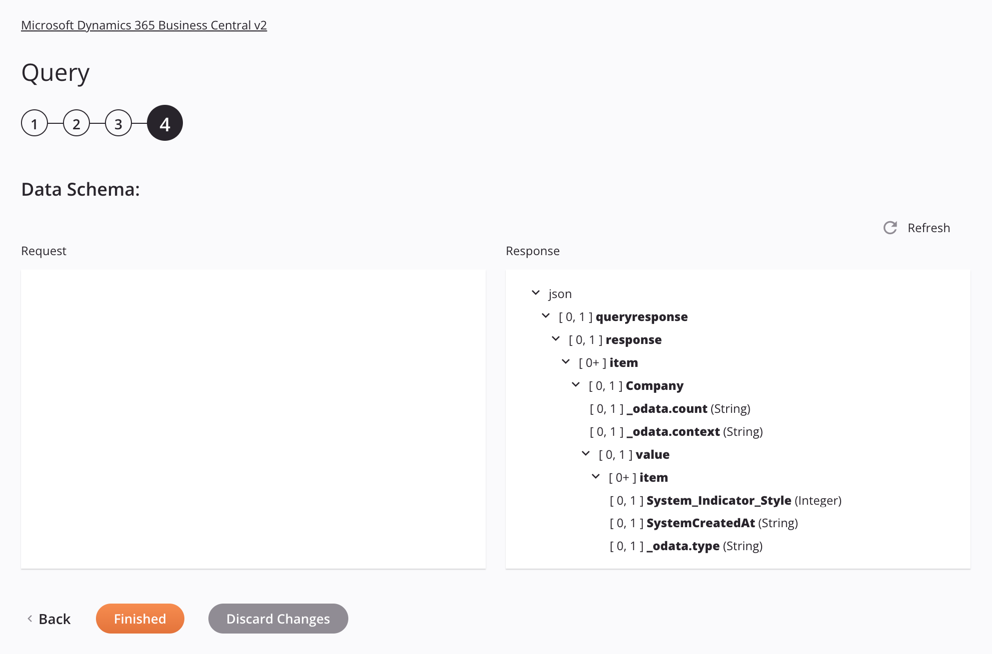Click step 1 in the wizard progress
The image size is (992, 654).
[34, 123]
